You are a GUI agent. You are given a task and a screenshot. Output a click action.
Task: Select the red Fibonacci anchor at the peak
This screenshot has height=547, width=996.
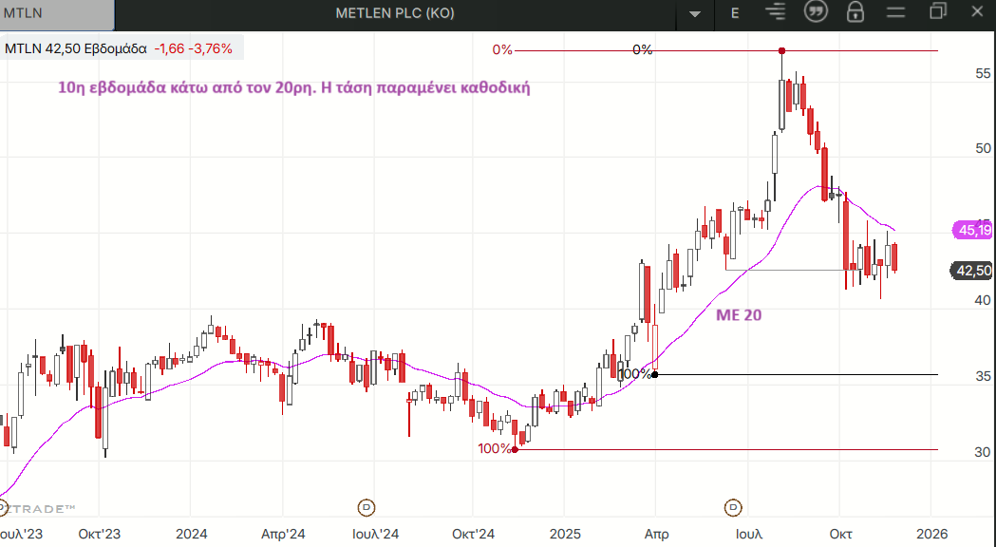781,50
